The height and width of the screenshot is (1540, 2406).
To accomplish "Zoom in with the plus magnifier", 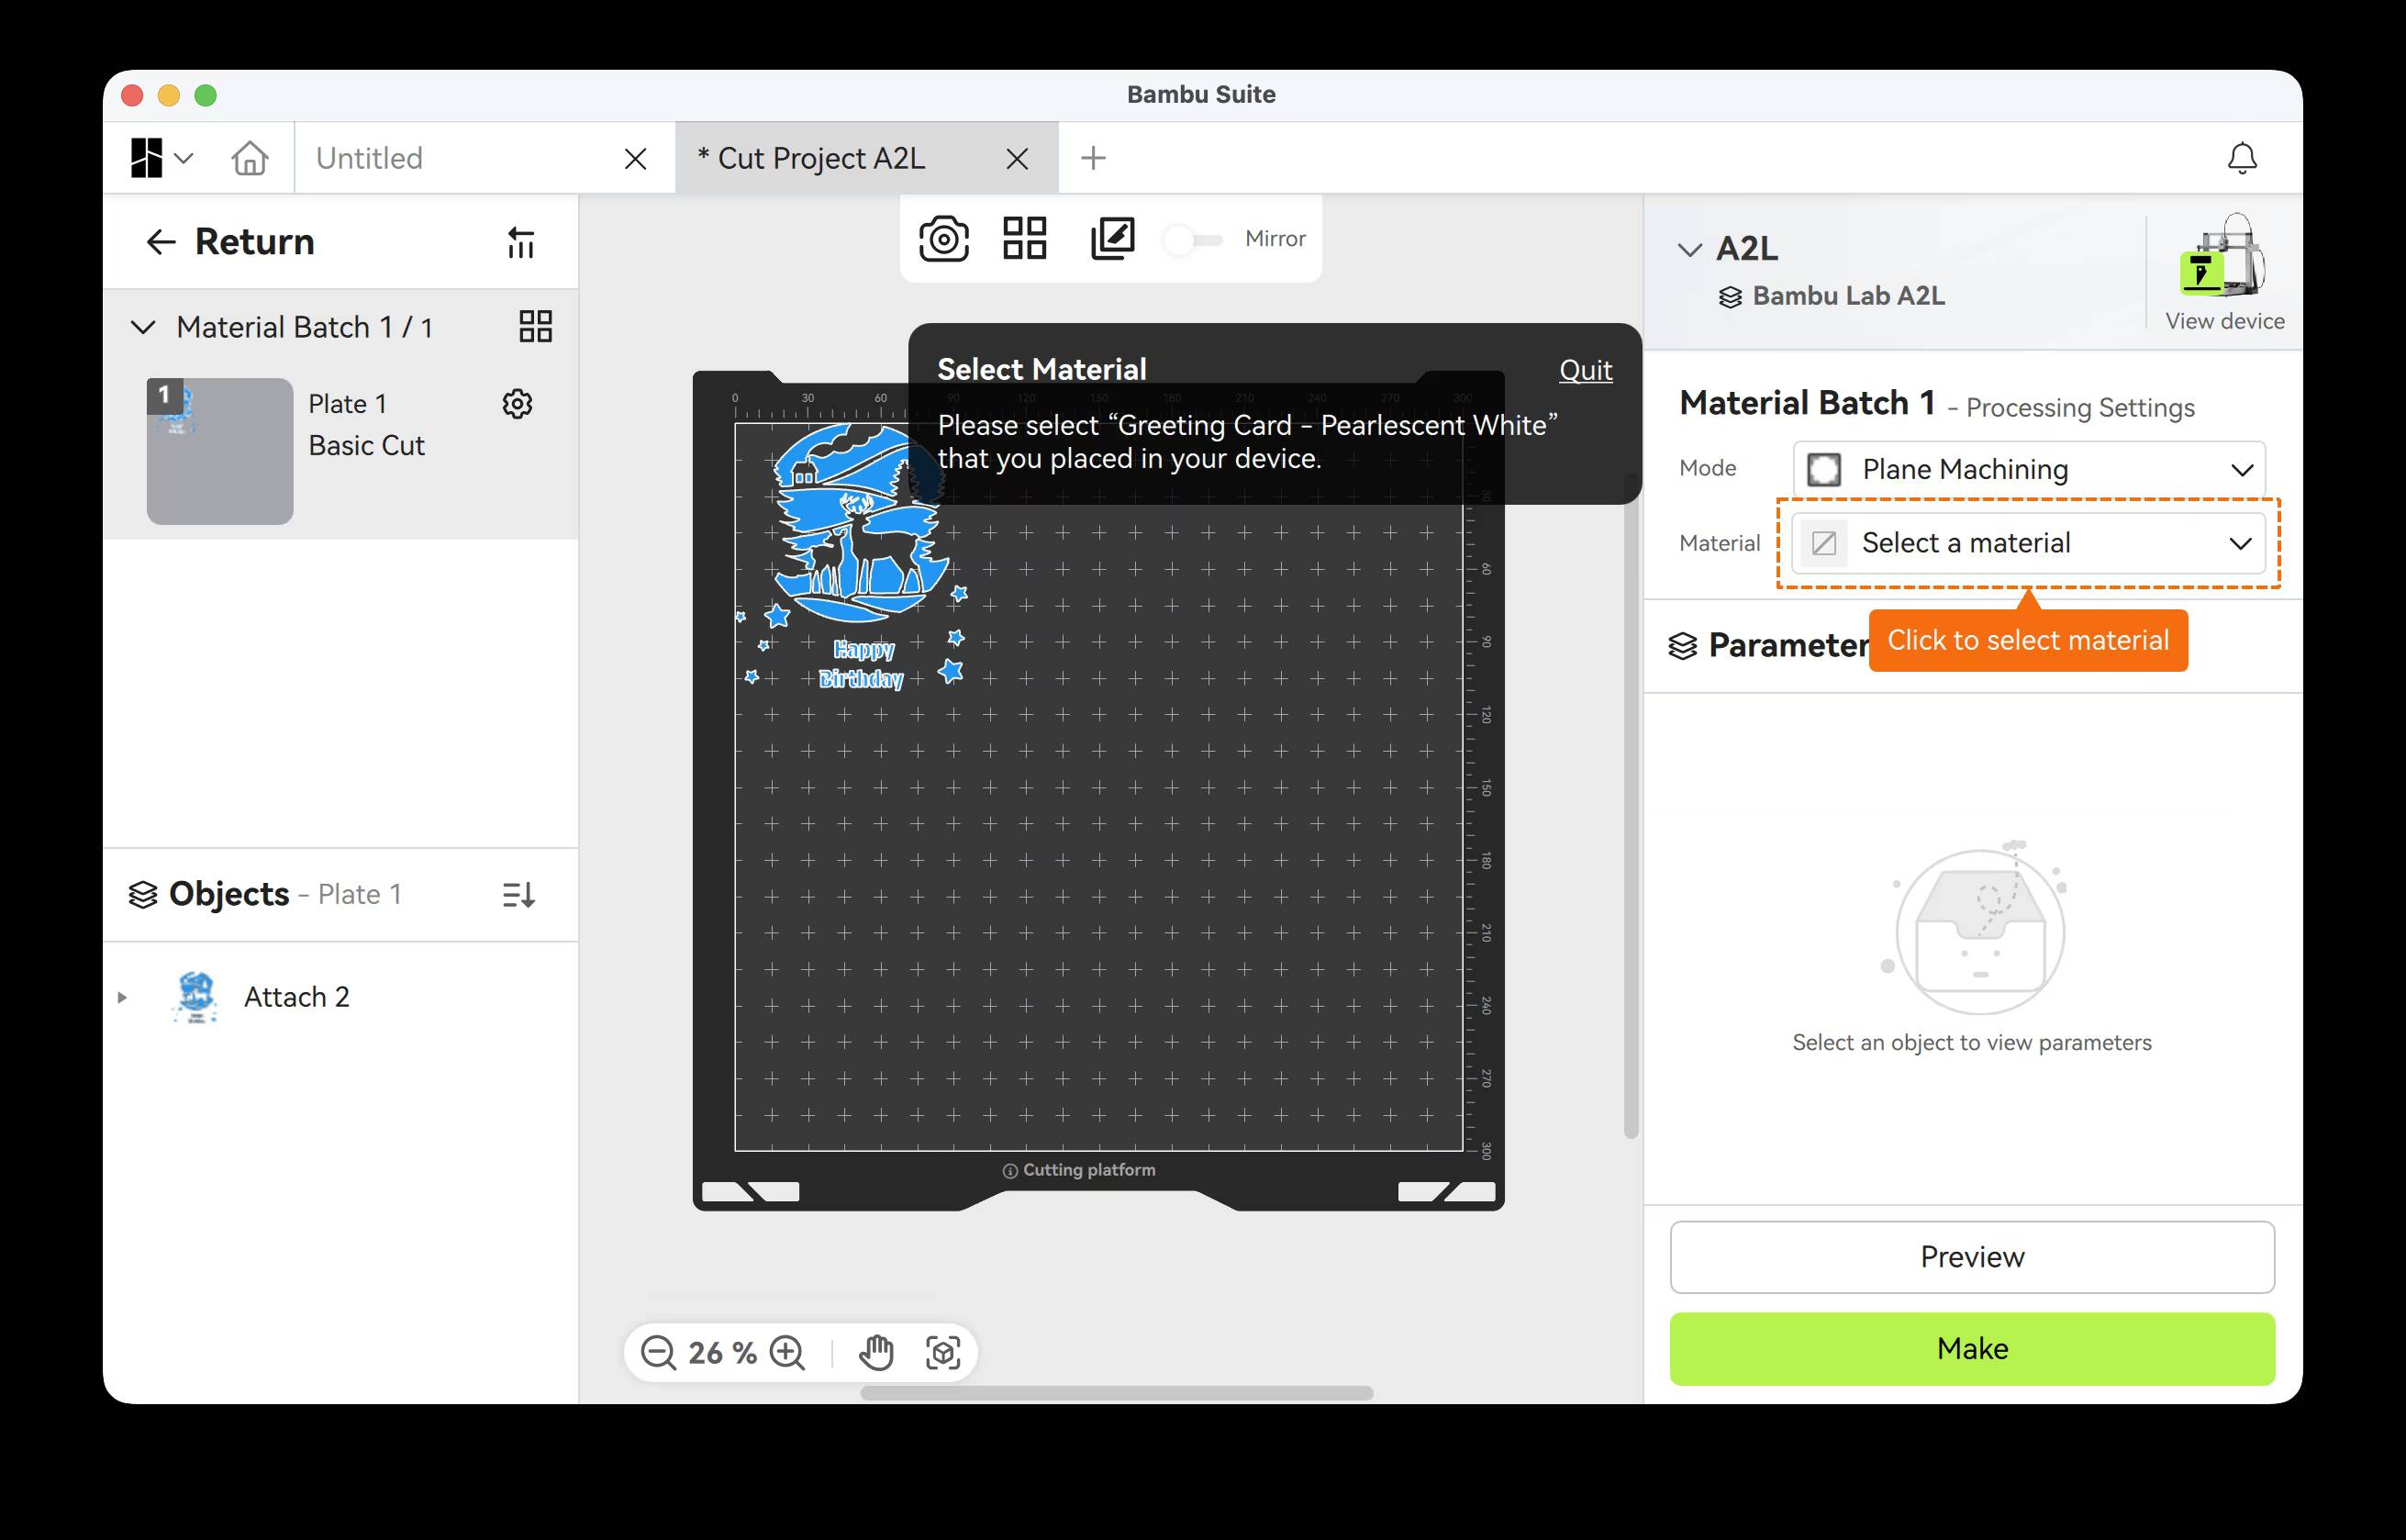I will click(787, 1353).
